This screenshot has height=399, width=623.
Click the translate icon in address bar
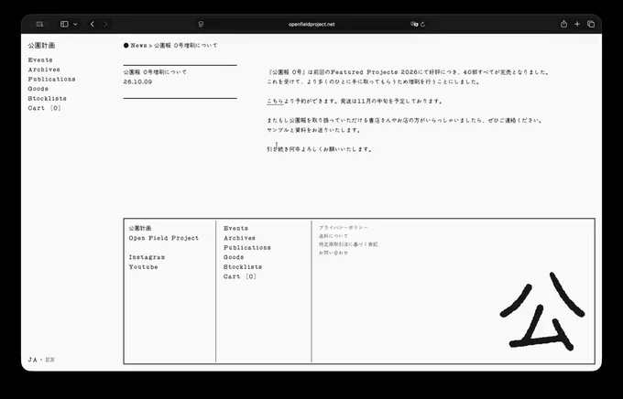(x=414, y=24)
